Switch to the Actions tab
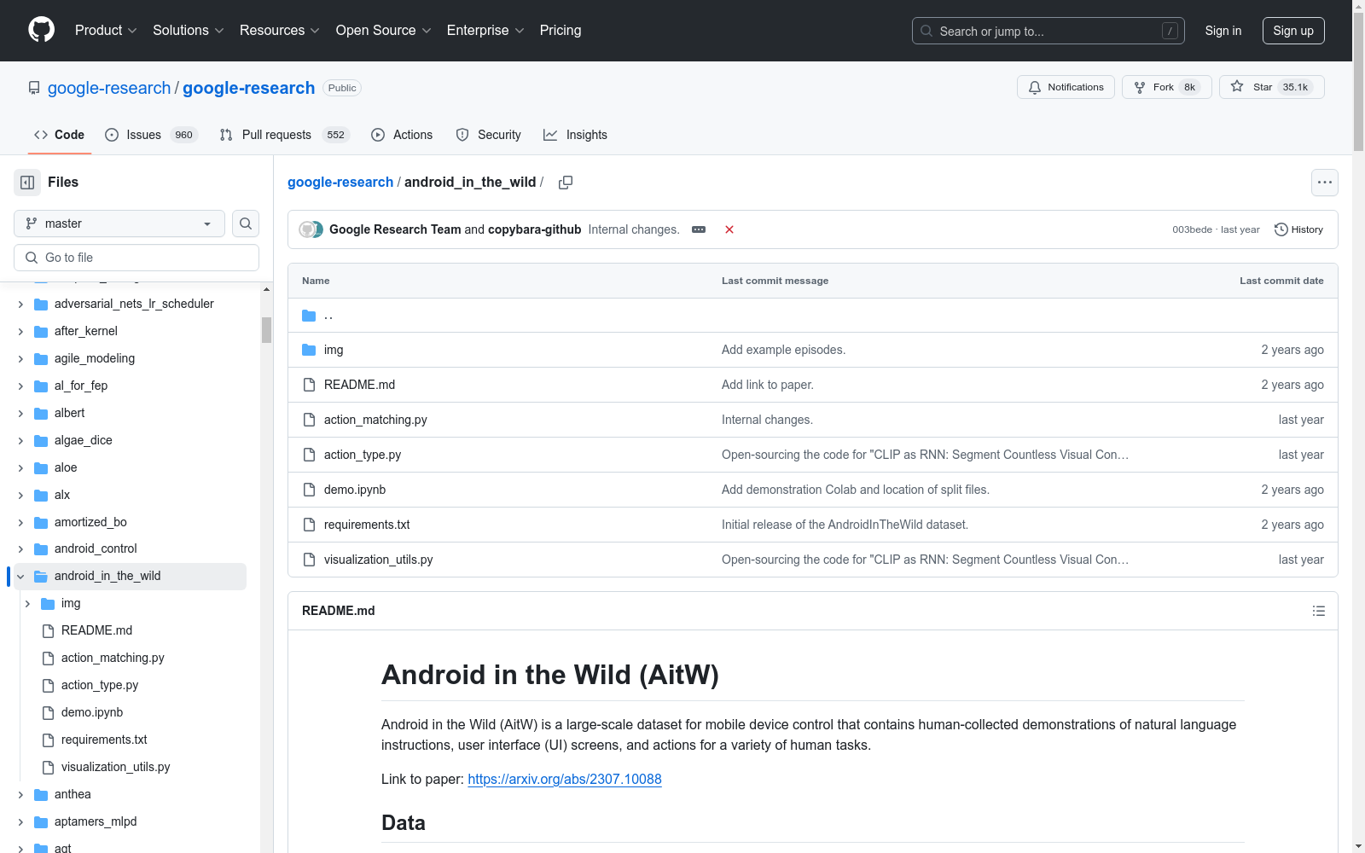Screen dimensions: 1365x853 [x=402, y=135]
